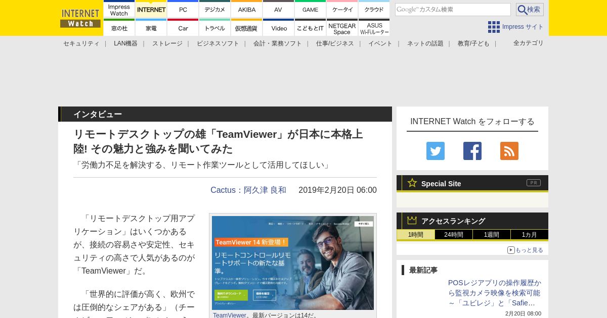Select the 24時間 ranking tab
The width and height of the screenshot is (607, 318).
(x=454, y=235)
